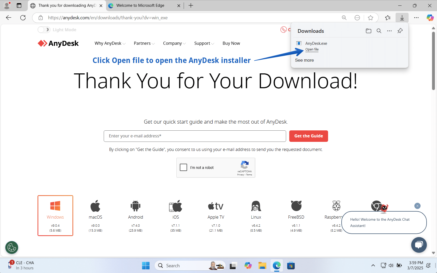Open the browser extensions dots icon
This screenshot has height=273, width=437.
point(357,18)
